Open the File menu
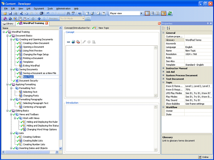 pos(6,9)
